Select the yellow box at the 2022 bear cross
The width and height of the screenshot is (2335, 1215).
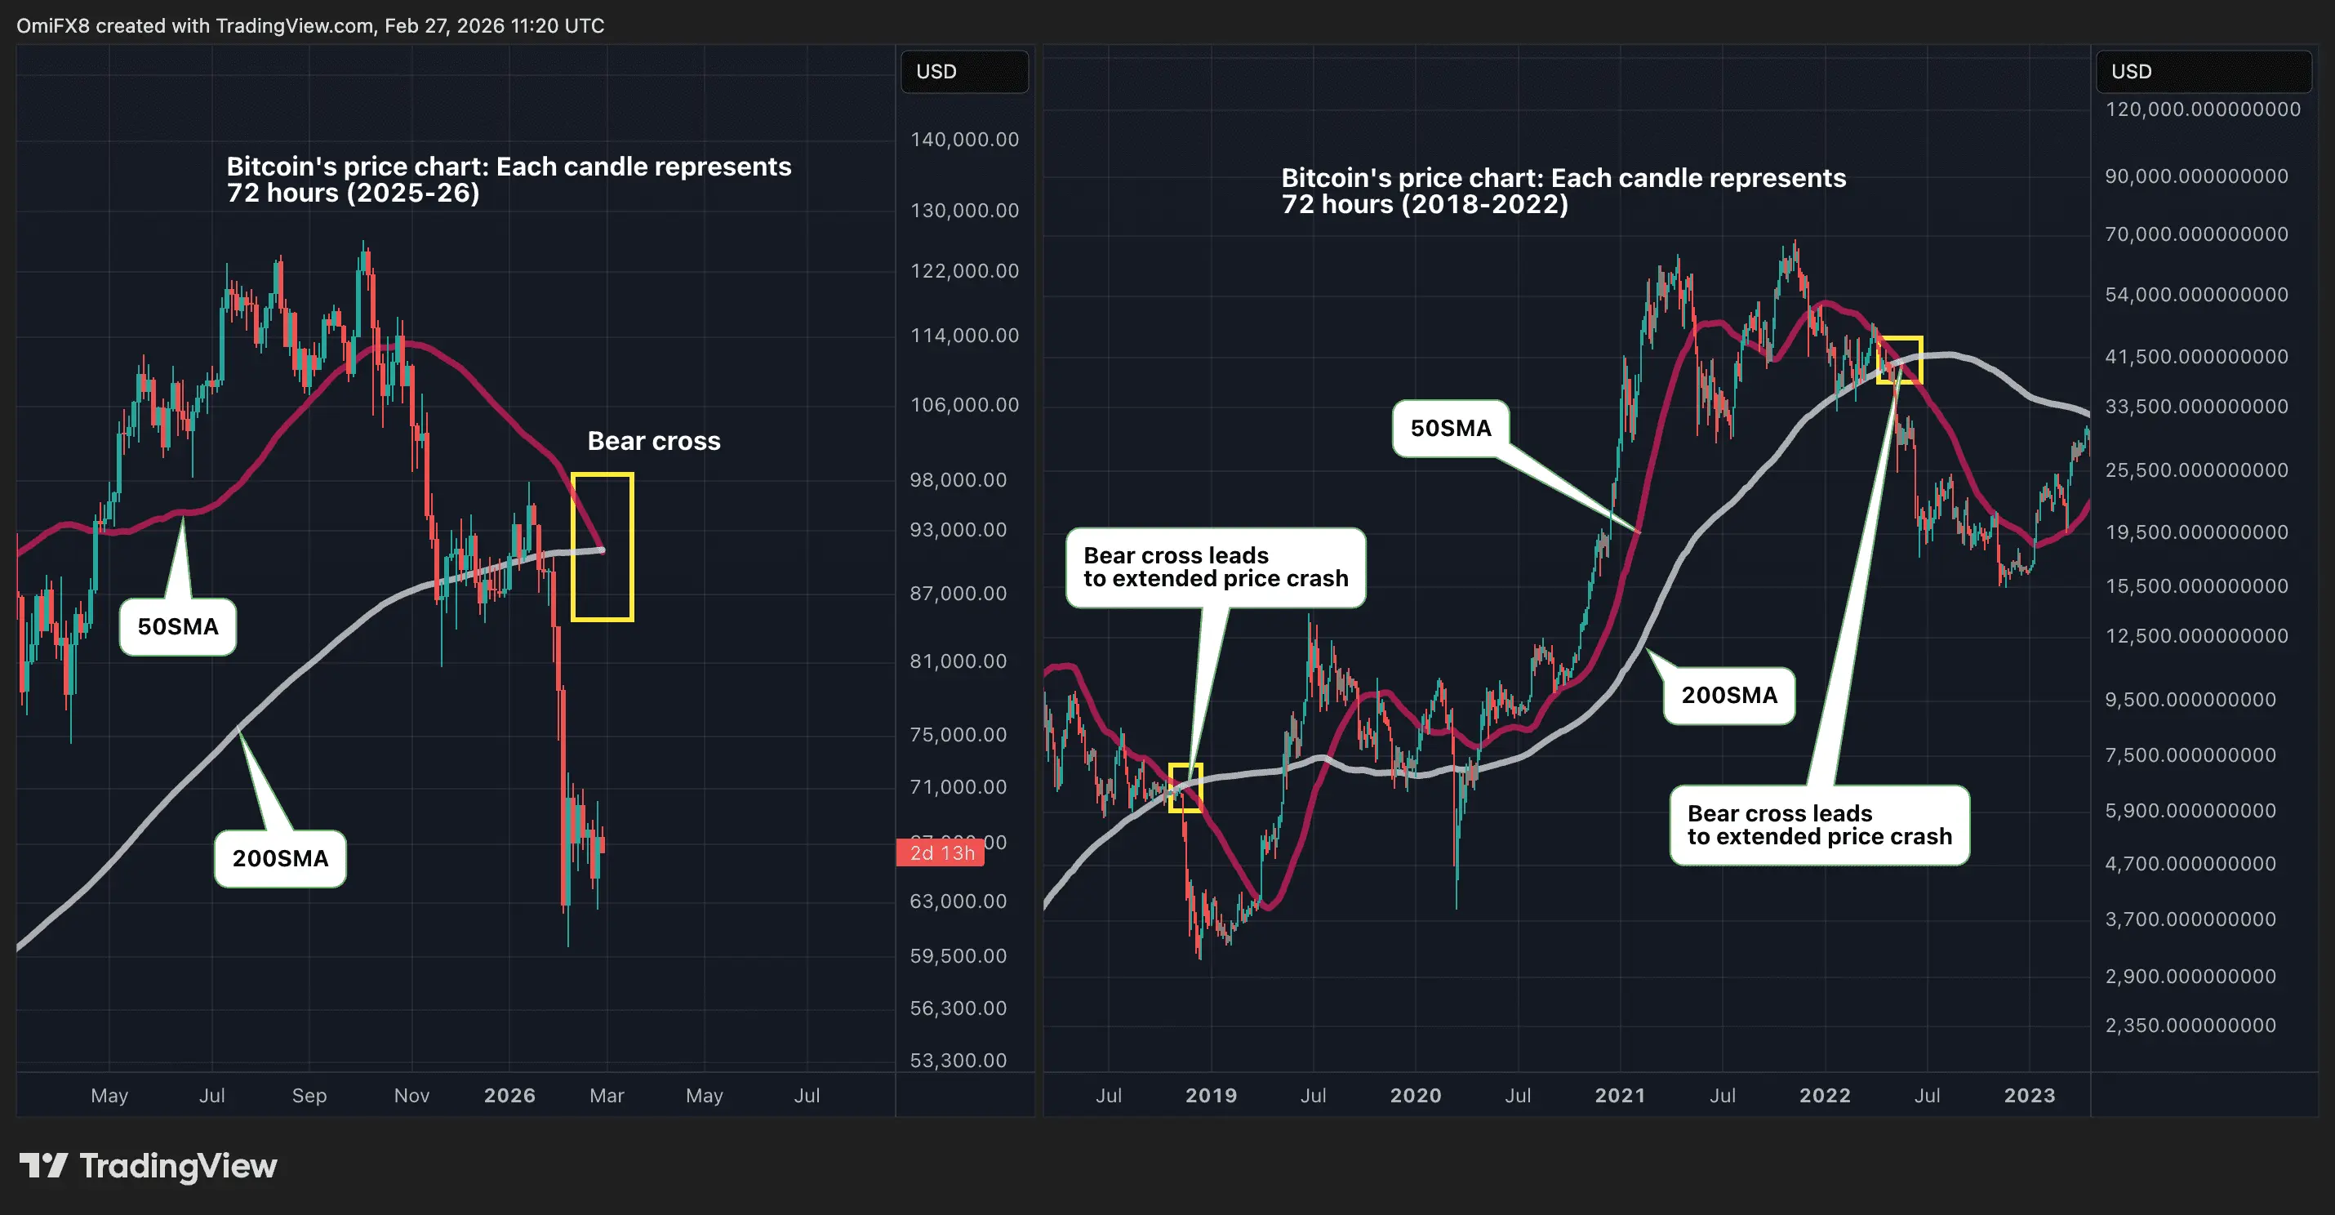[x=1899, y=360]
